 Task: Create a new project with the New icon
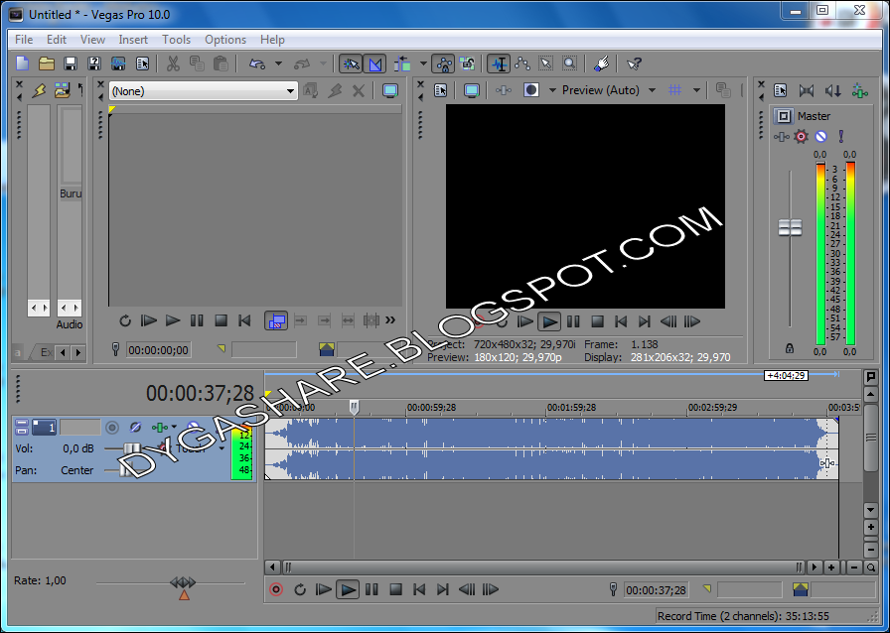click(22, 63)
